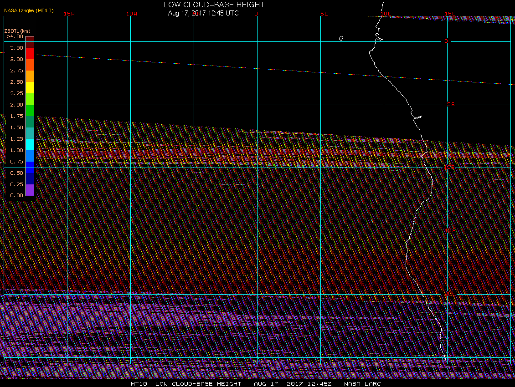Select the yellow swatch in the colorbar
The width and height of the screenshot is (515, 387).
coord(30,87)
